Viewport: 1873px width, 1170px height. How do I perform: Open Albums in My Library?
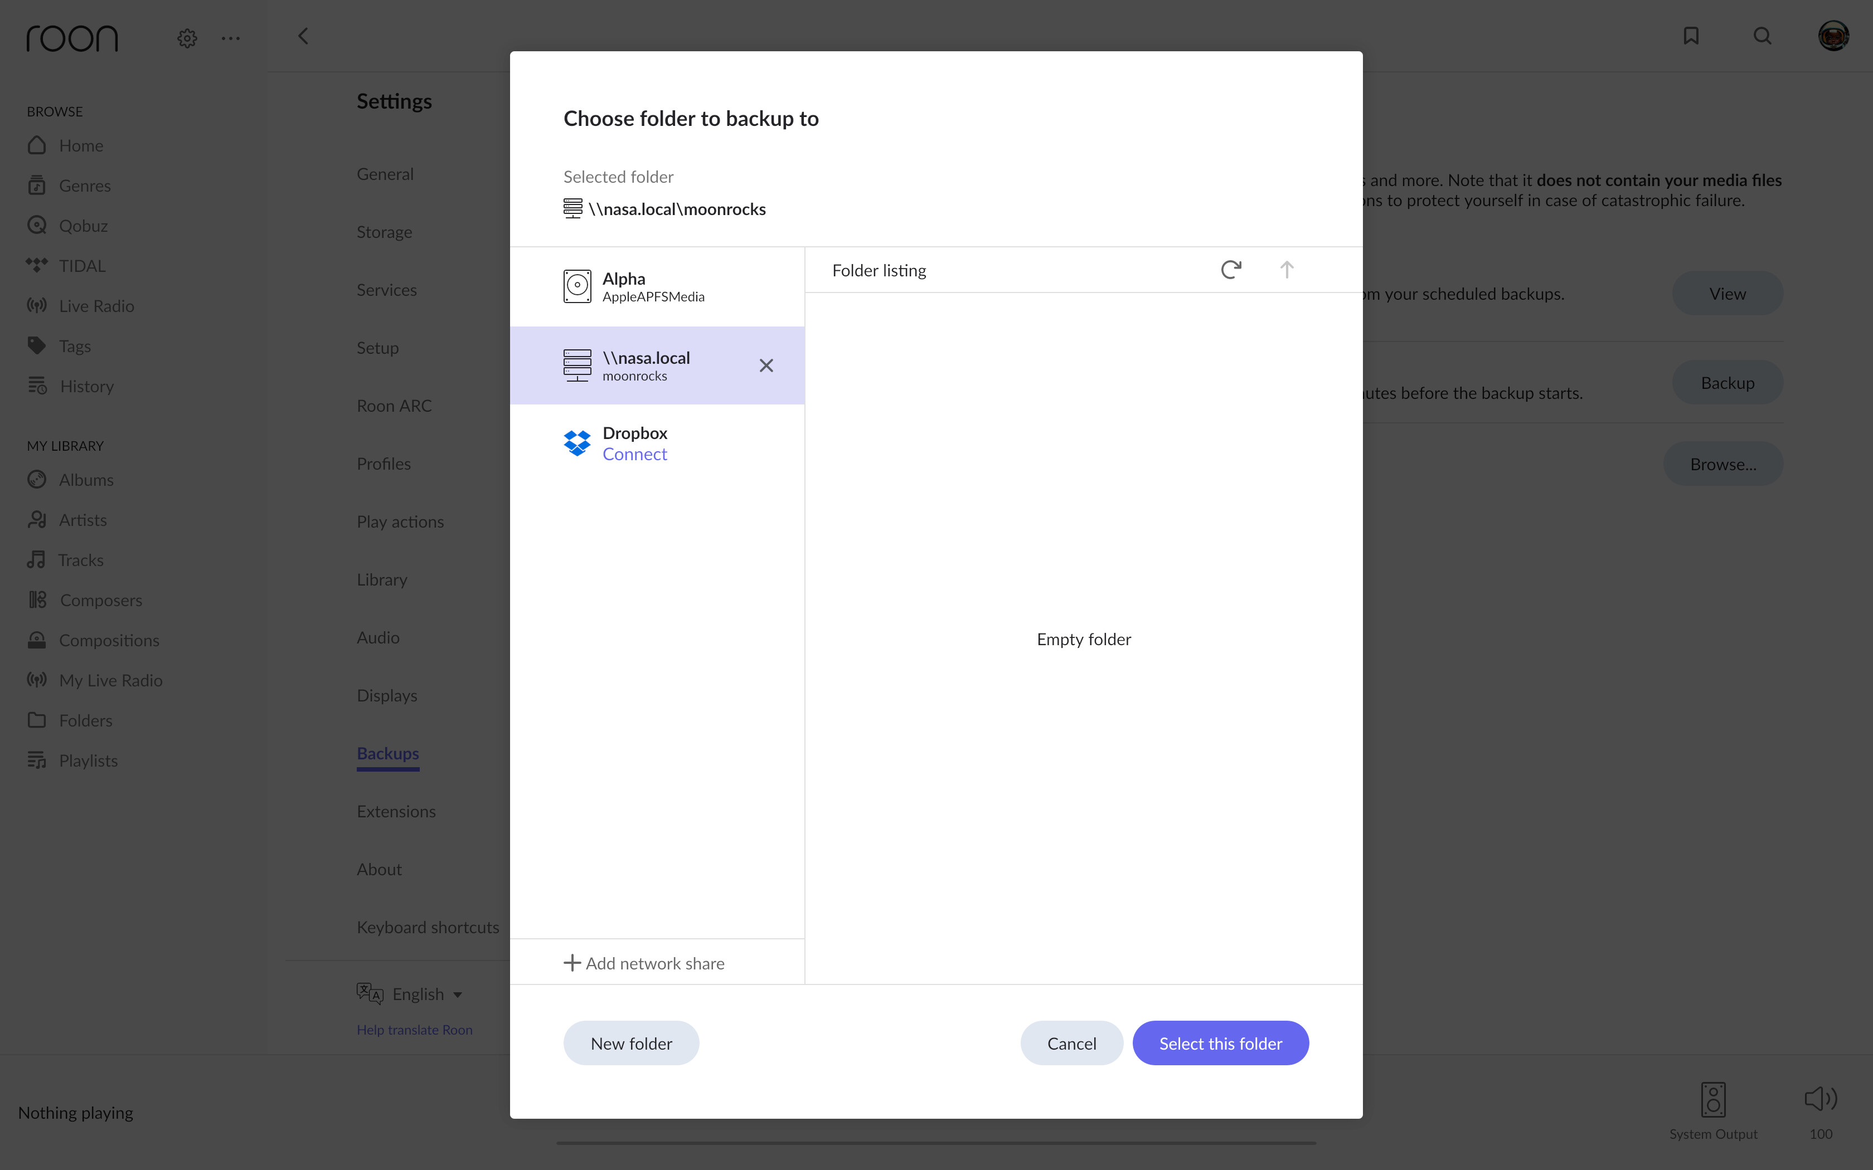pos(70,480)
